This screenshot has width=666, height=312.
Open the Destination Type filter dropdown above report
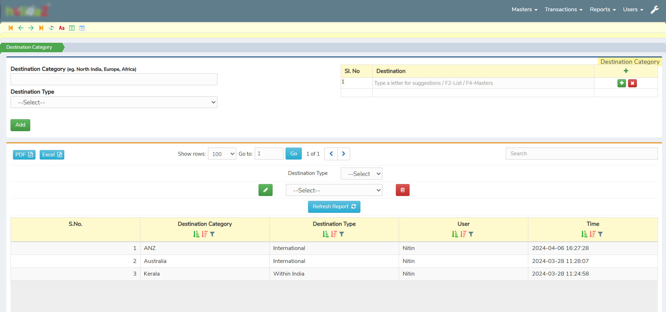361,174
